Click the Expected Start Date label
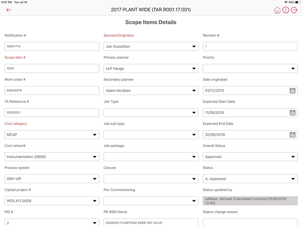 219,102
